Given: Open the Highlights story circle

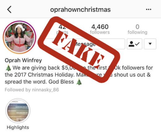Looking at the screenshot, I should pyautogui.click(x=18, y=111).
